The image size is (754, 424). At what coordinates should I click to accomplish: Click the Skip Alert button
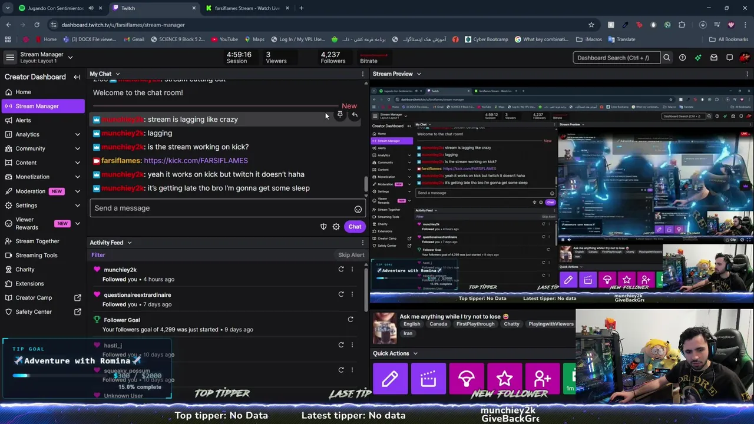pos(351,255)
